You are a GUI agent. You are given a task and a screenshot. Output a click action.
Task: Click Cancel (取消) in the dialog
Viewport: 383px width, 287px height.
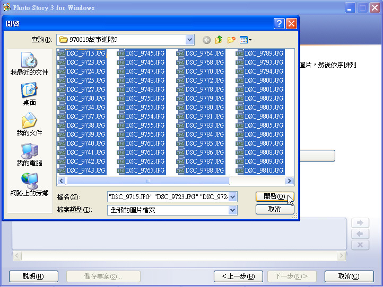point(274,209)
